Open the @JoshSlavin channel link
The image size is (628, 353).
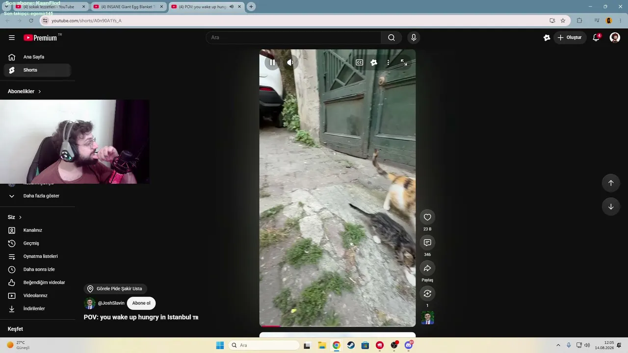tap(111, 303)
